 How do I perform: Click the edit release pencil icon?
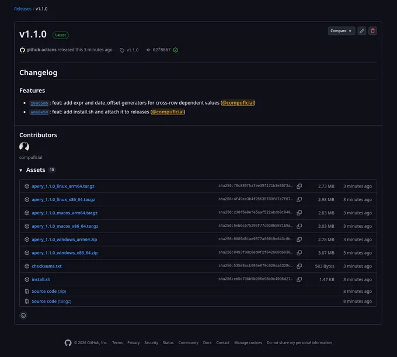pos(362,31)
